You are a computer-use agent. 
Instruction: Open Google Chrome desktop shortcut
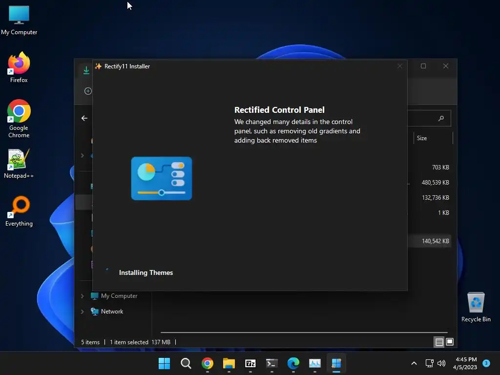point(19,119)
